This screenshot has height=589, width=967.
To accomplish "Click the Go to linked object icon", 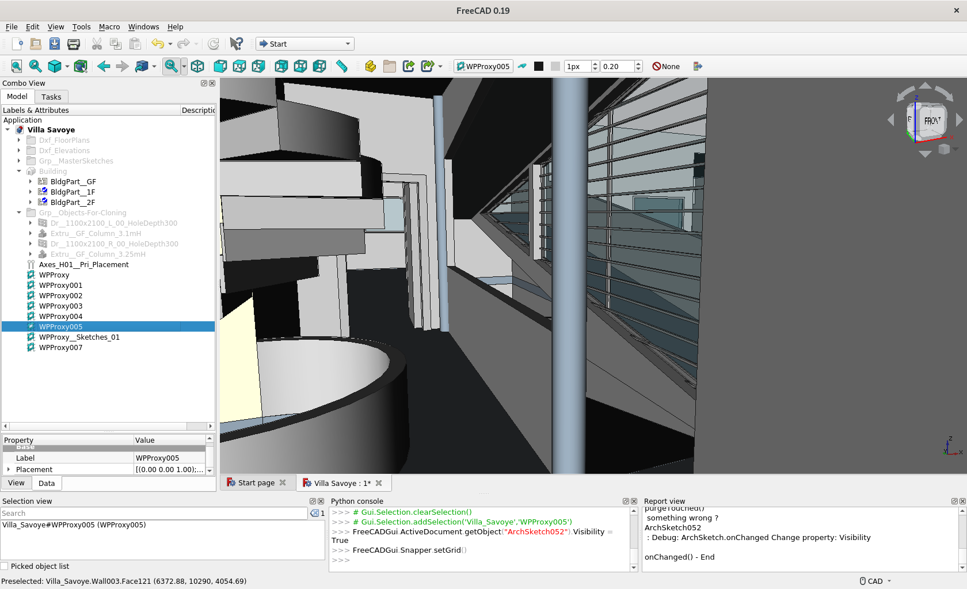I will coord(142,66).
